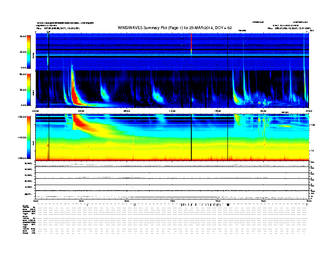
Task: Select the TNR color scale bar
Action: click(29, 137)
